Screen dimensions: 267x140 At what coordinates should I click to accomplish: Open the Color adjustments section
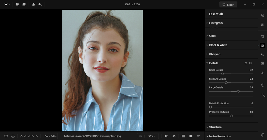tap(213, 36)
